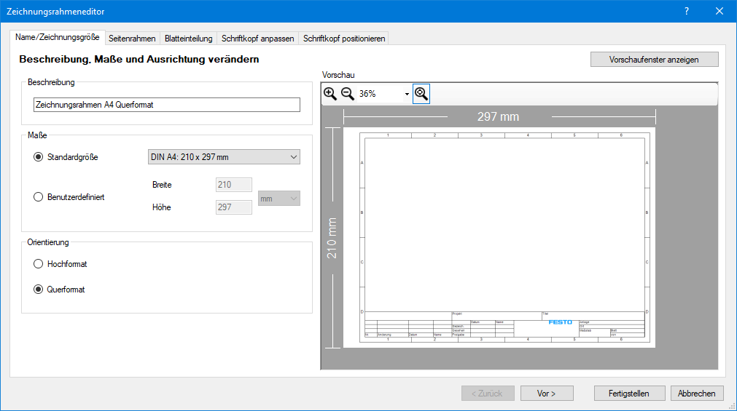Choose Querformat orientation
Viewport: 737px width, 411px height.
coord(39,289)
